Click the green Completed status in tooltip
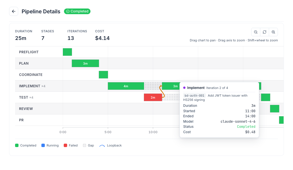 246,127
